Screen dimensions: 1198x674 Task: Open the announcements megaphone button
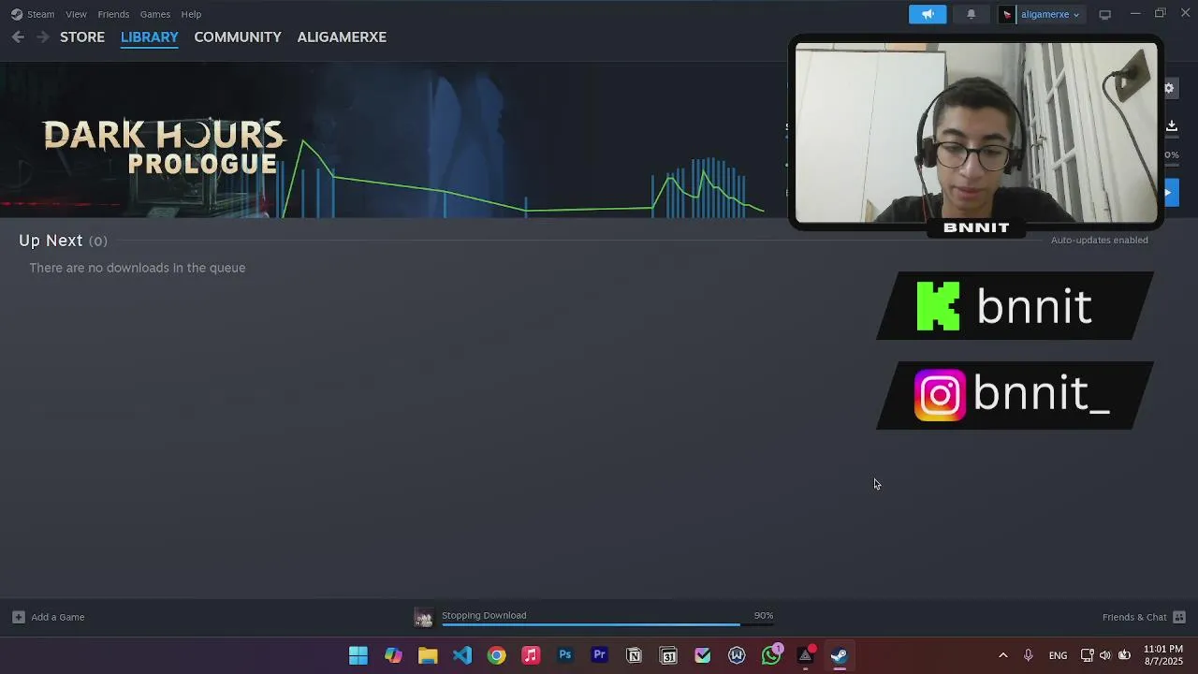[x=928, y=14]
